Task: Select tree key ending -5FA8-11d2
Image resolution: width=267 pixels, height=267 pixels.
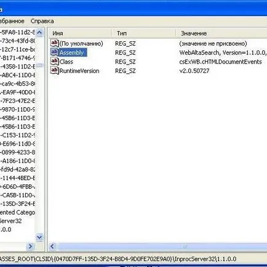Action: (x=17, y=32)
